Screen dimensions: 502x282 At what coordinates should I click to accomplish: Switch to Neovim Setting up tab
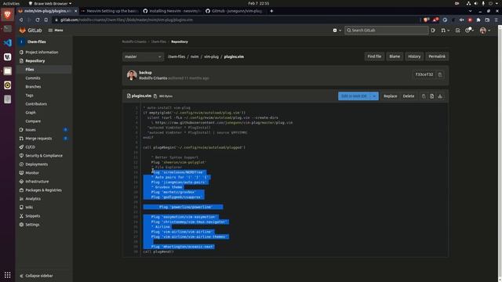coord(110,11)
